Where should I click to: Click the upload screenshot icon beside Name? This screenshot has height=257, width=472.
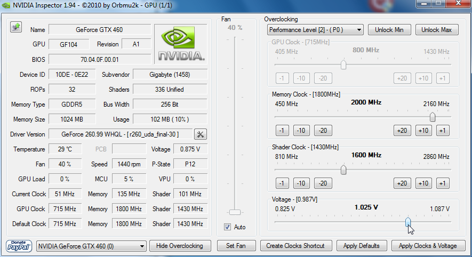tap(15, 28)
